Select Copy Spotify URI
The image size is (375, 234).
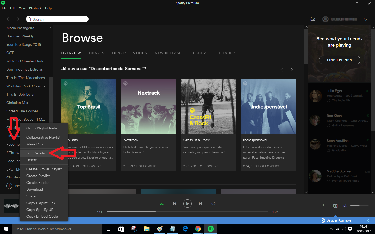coord(44,210)
